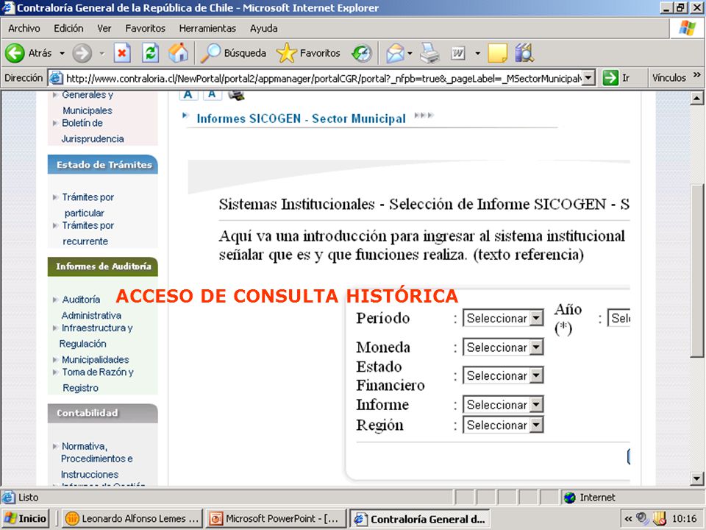This screenshot has width=706, height=530.
Task: Open the Herramientas menu
Action: [207, 29]
